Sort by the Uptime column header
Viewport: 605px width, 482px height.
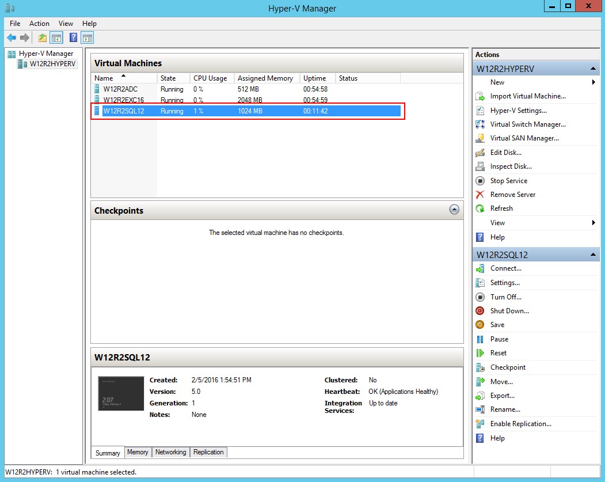pyautogui.click(x=318, y=78)
